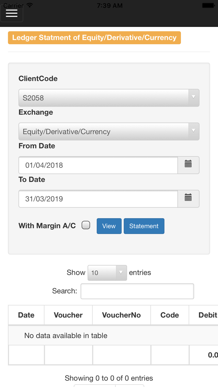Click the Ledger Statement orange header banner
Viewport: 218px width, 387px height.
pyautogui.click(x=94, y=37)
